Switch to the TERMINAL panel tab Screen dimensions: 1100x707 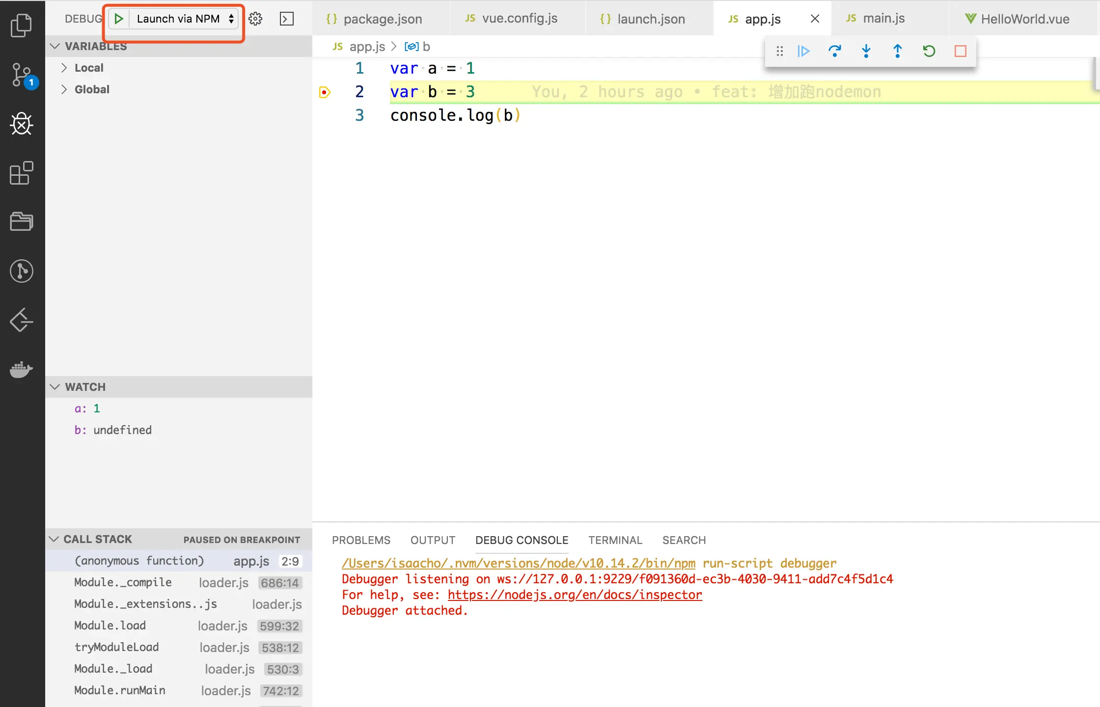point(615,540)
